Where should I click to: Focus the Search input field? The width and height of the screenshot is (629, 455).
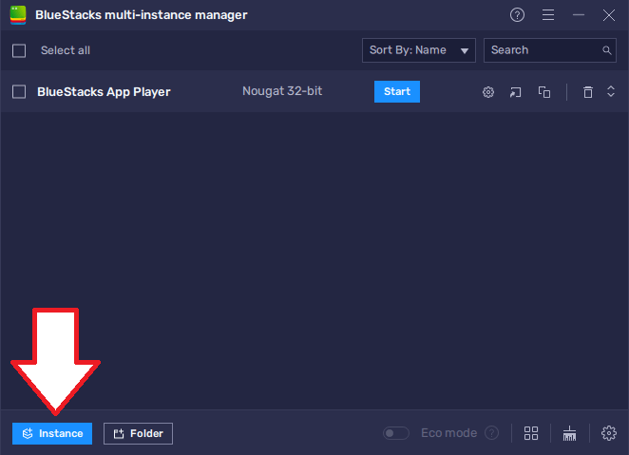549,50
